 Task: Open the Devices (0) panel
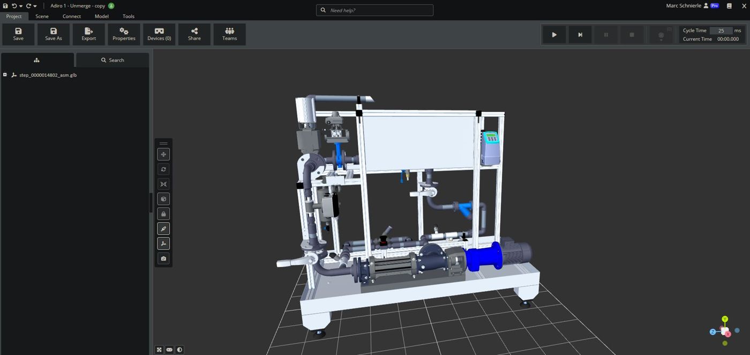(x=159, y=34)
